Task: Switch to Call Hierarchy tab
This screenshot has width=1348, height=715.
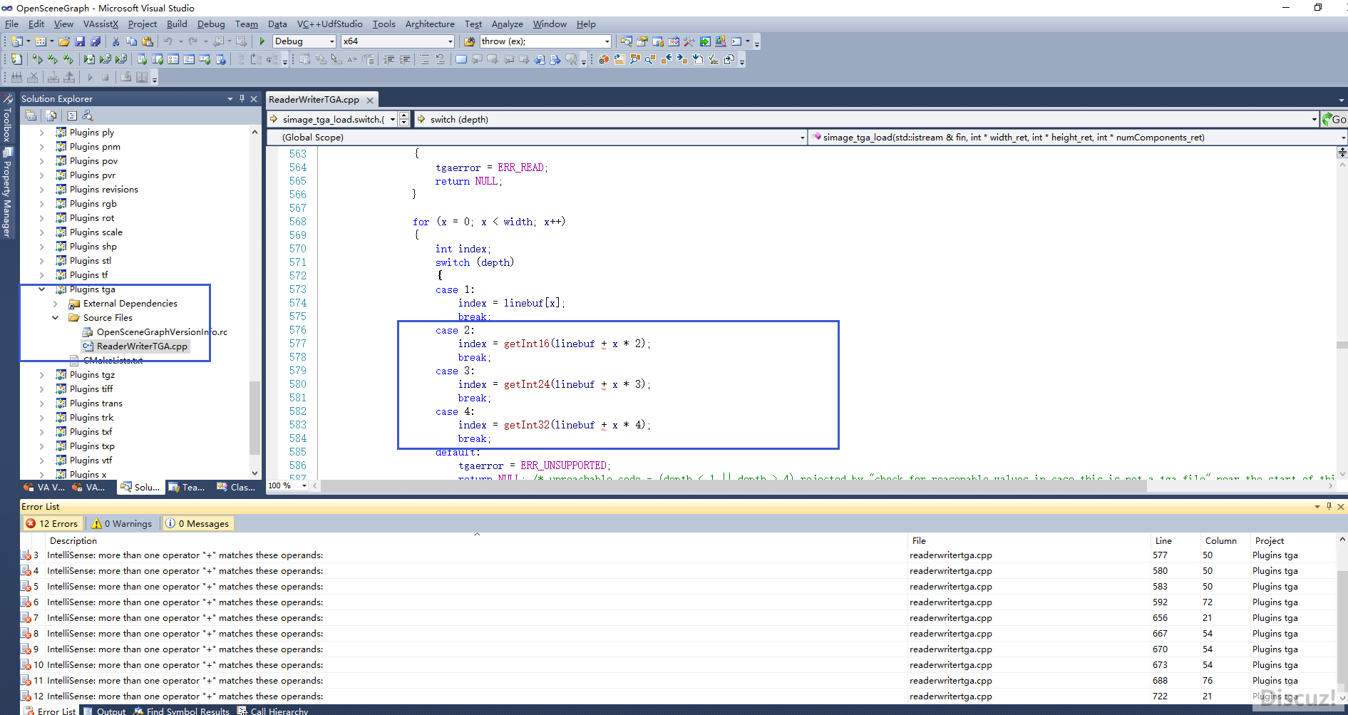Action: [x=272, y=711]
